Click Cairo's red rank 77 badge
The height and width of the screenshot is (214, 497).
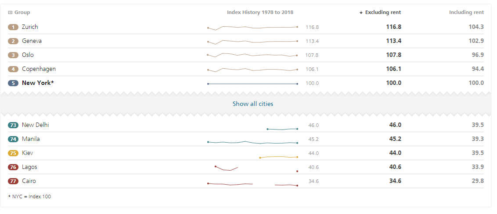click(13, 181)
